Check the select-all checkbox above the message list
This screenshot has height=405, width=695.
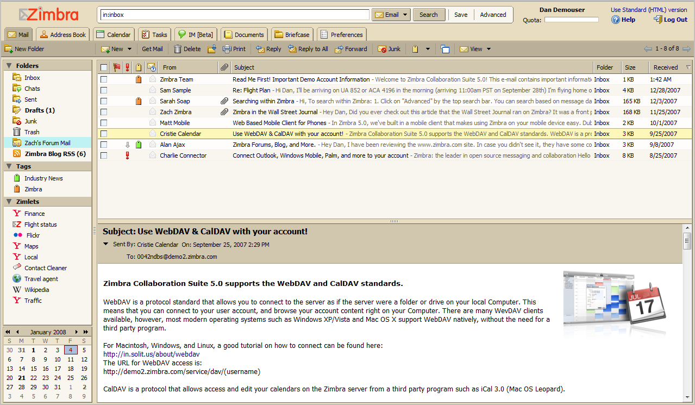pyautogui.click(x=103, y=67)
